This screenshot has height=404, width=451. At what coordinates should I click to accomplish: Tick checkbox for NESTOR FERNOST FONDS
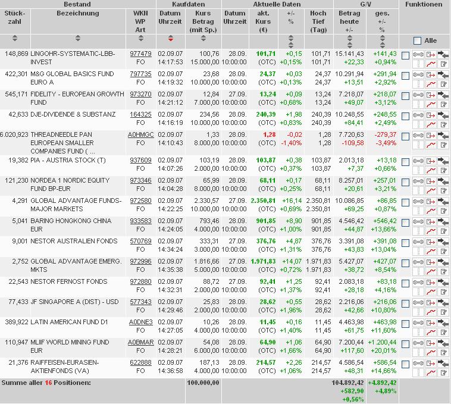click(405, 283)
